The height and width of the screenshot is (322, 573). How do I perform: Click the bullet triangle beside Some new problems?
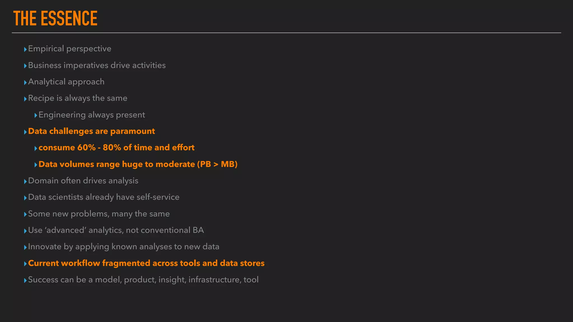click(x=25, y=214)
